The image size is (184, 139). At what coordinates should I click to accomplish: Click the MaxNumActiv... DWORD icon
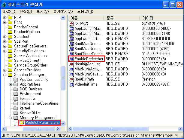pyautogui.click(x=71, y=69)
